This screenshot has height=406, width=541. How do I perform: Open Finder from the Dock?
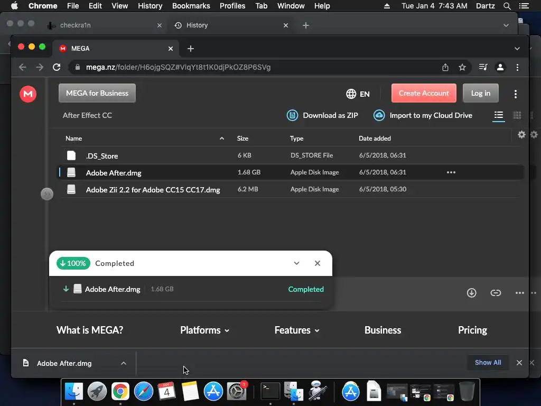[x=74, y=391]
